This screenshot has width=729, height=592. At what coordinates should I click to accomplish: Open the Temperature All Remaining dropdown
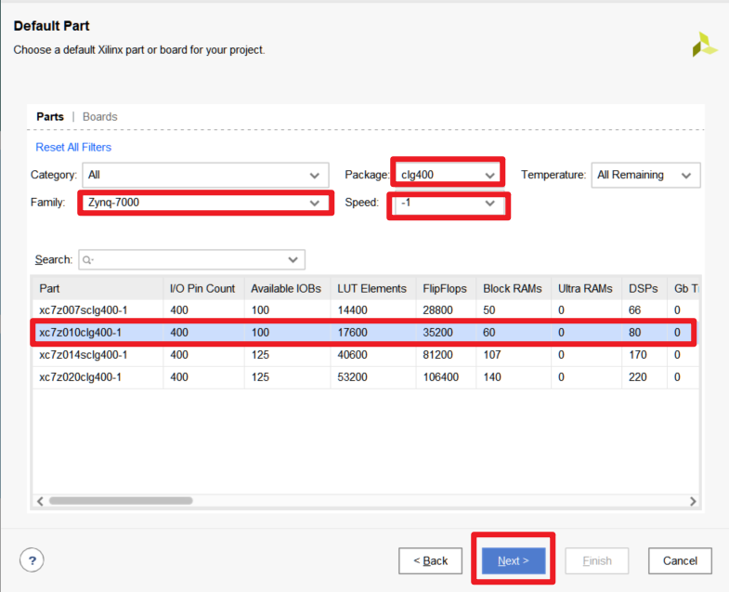coord(645,175)
